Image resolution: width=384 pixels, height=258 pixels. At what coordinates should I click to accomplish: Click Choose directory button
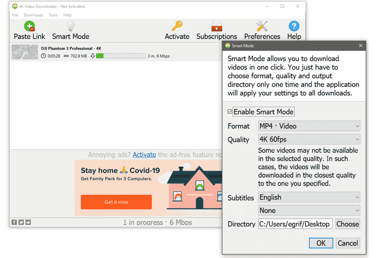(348, 224)
